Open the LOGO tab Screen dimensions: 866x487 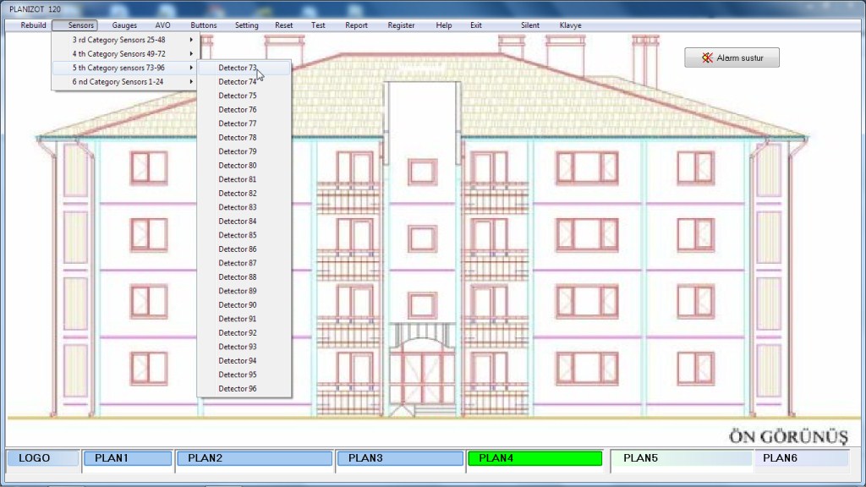point(42,458)
